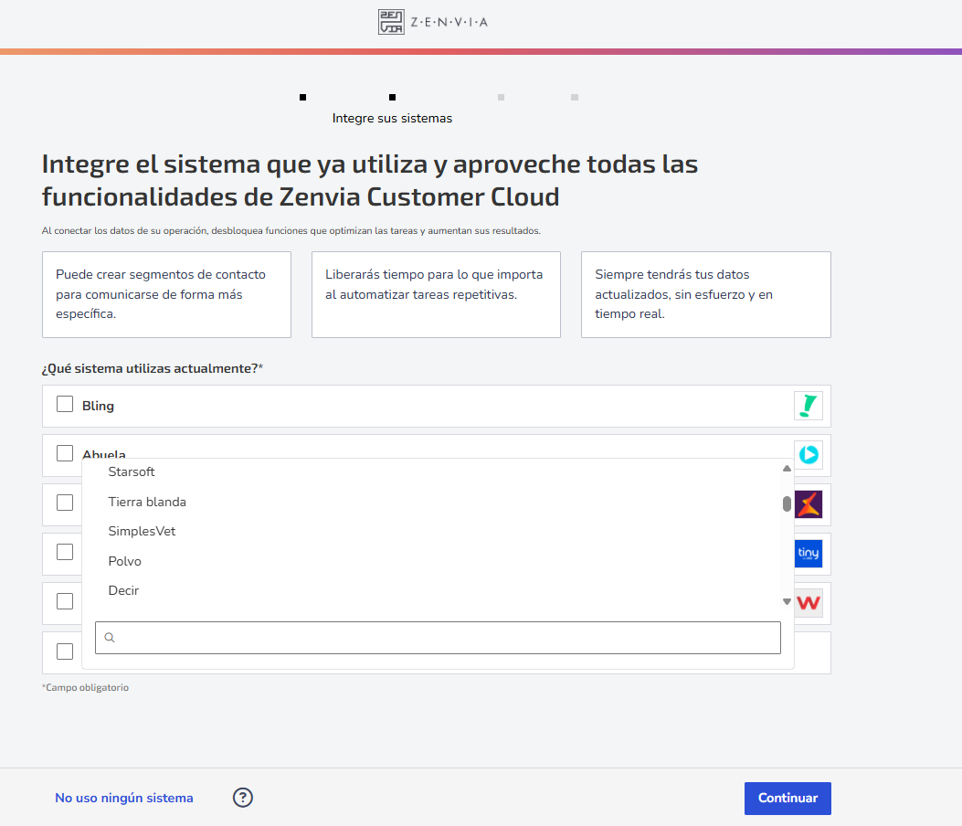Image resolution: width=962 pixels, height=826 pixels.
Task: Click the blue tiny logo icon
Action: tap(809, 554)
